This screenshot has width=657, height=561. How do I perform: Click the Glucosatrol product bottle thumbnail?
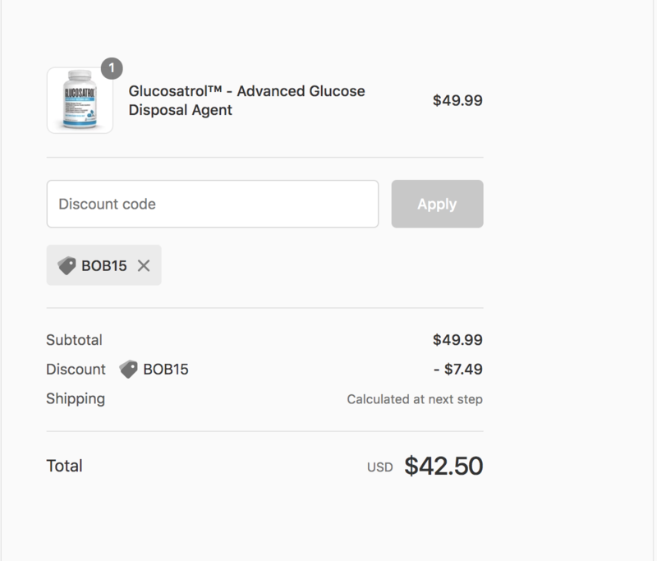(80, 100)
